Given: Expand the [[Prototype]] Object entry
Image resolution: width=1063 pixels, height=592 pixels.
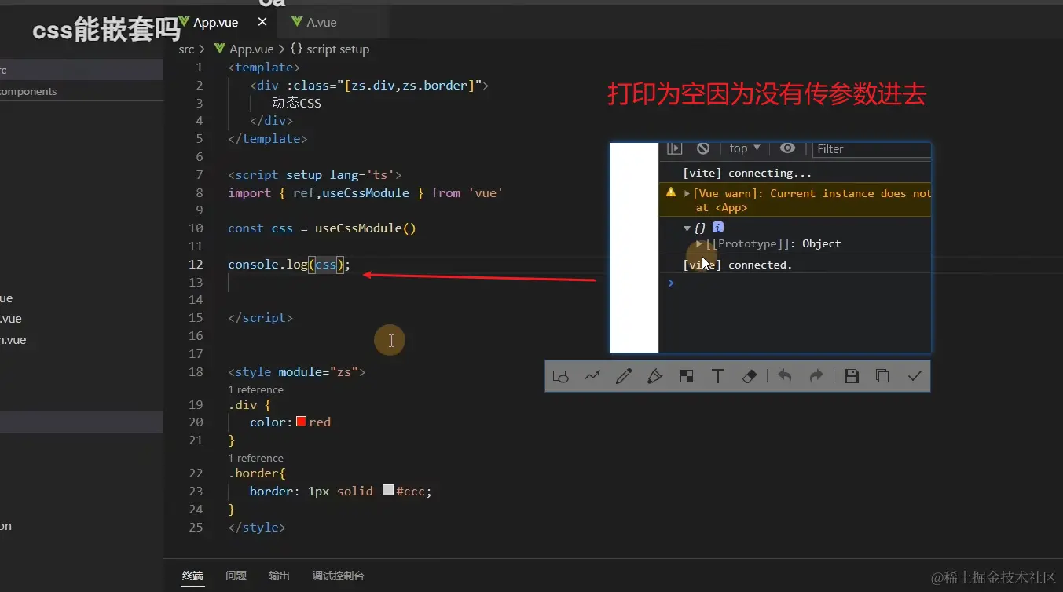Looking at the screenshot, I should (x=699, y=243).
